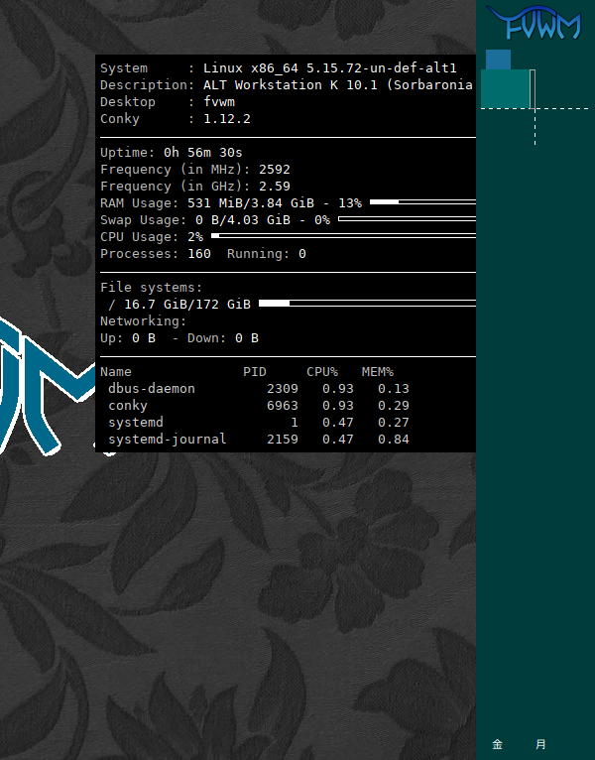Click the CPU Usage progress bar

click(343, 235)
